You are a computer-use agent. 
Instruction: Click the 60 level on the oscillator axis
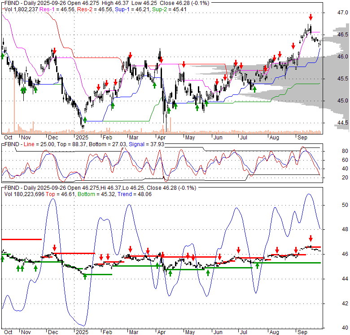click(345, 160)
